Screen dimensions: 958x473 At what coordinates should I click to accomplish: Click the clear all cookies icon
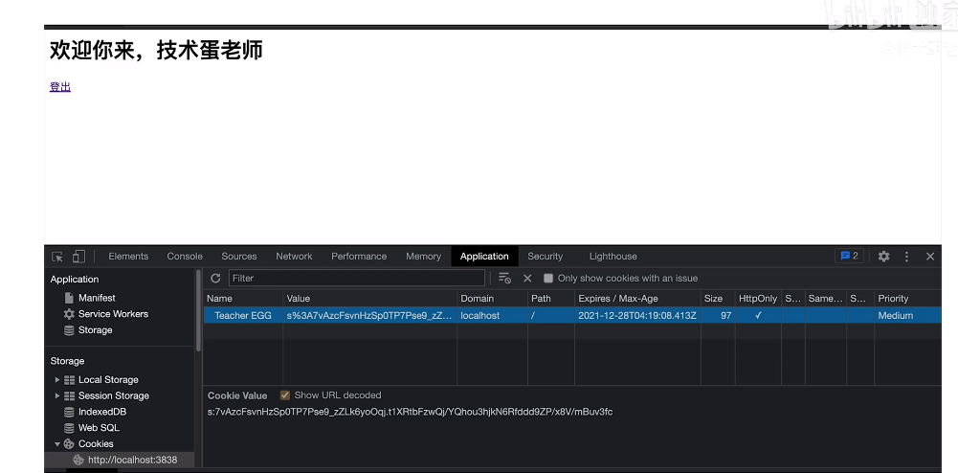point(504,278)
